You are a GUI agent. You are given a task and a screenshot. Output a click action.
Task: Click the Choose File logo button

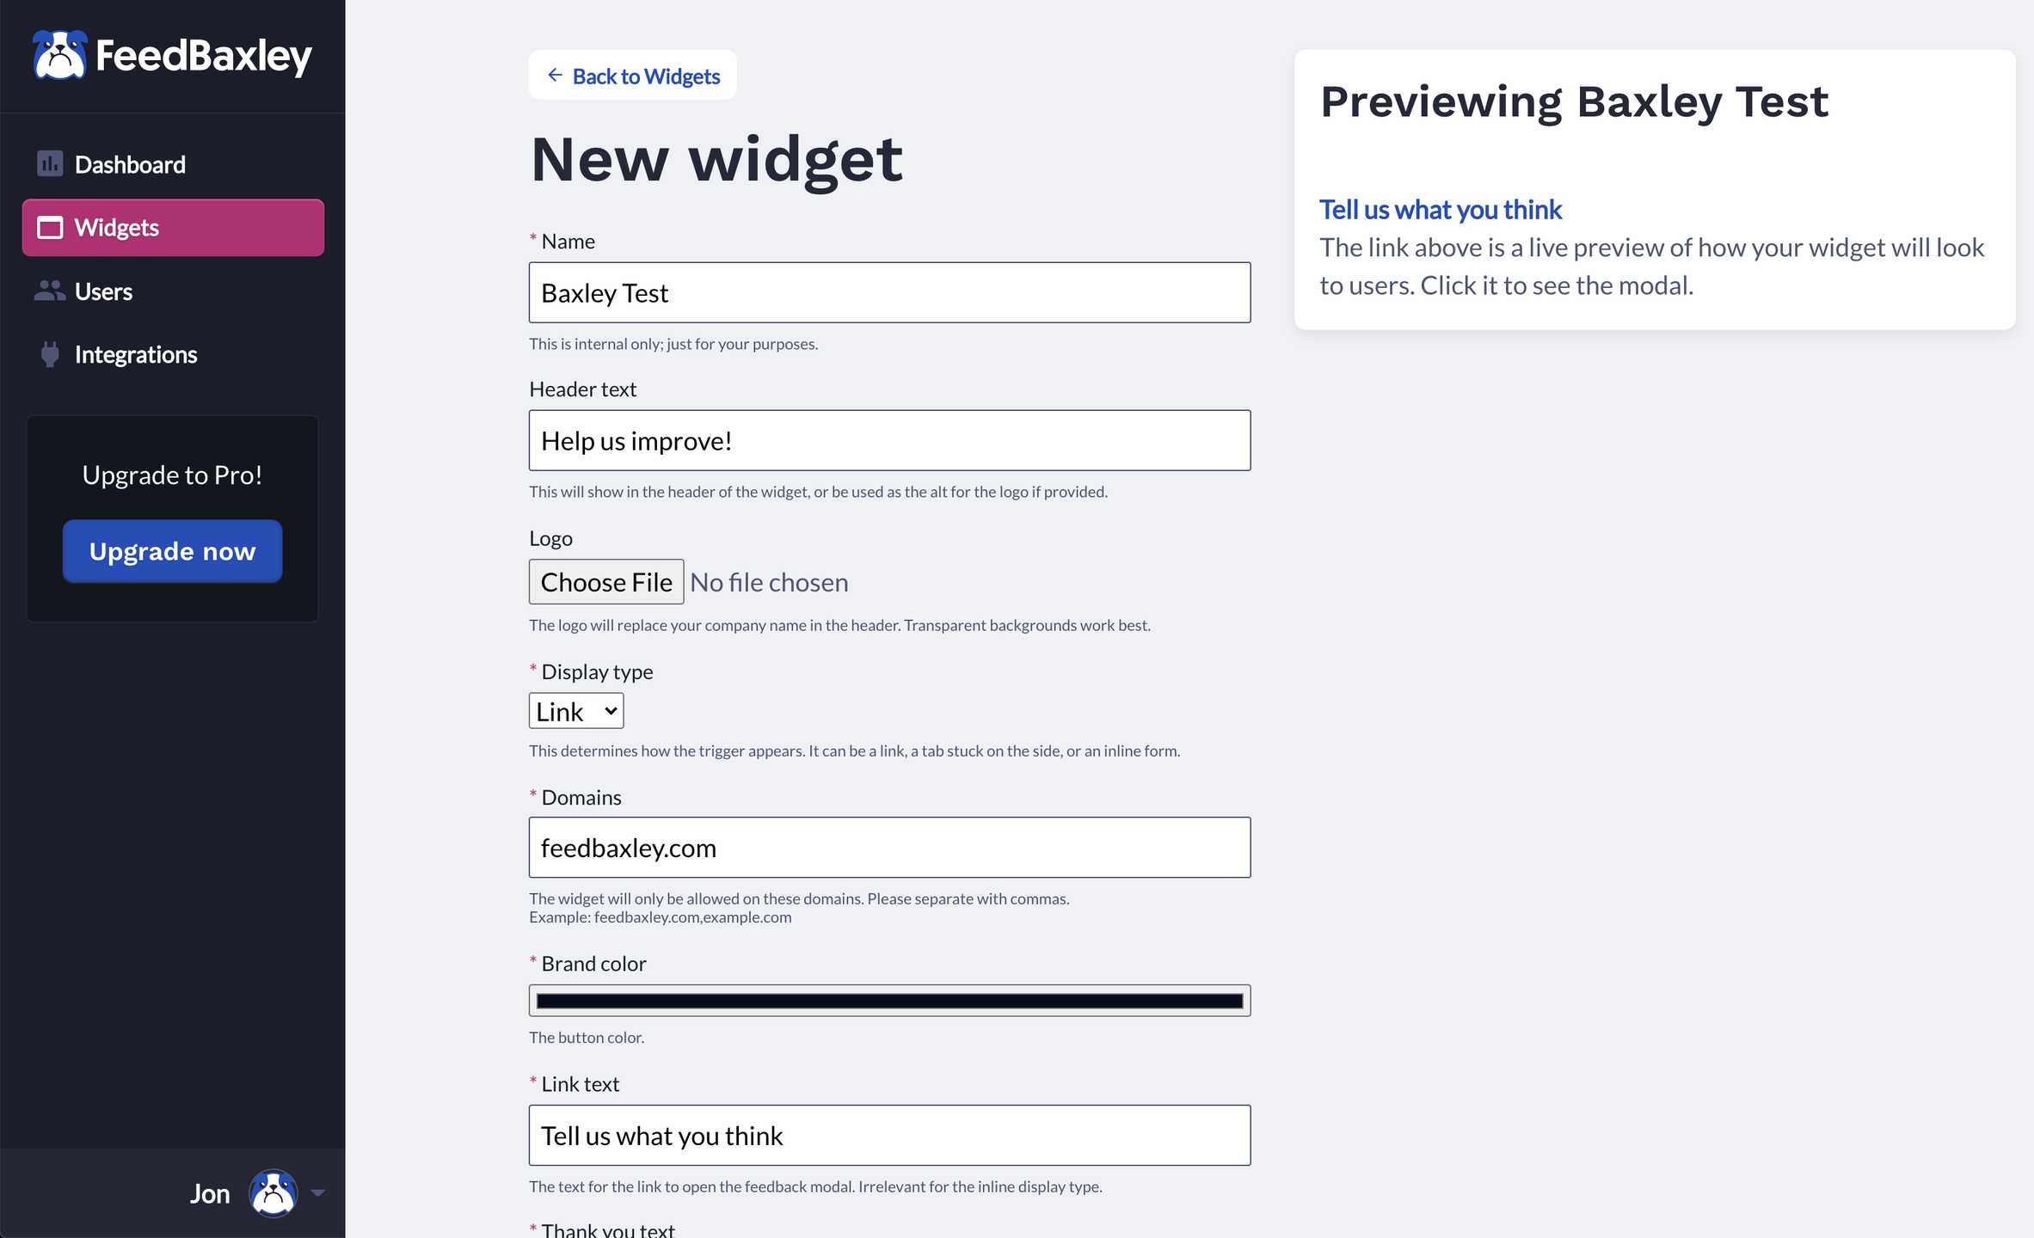tap(605, 582)
